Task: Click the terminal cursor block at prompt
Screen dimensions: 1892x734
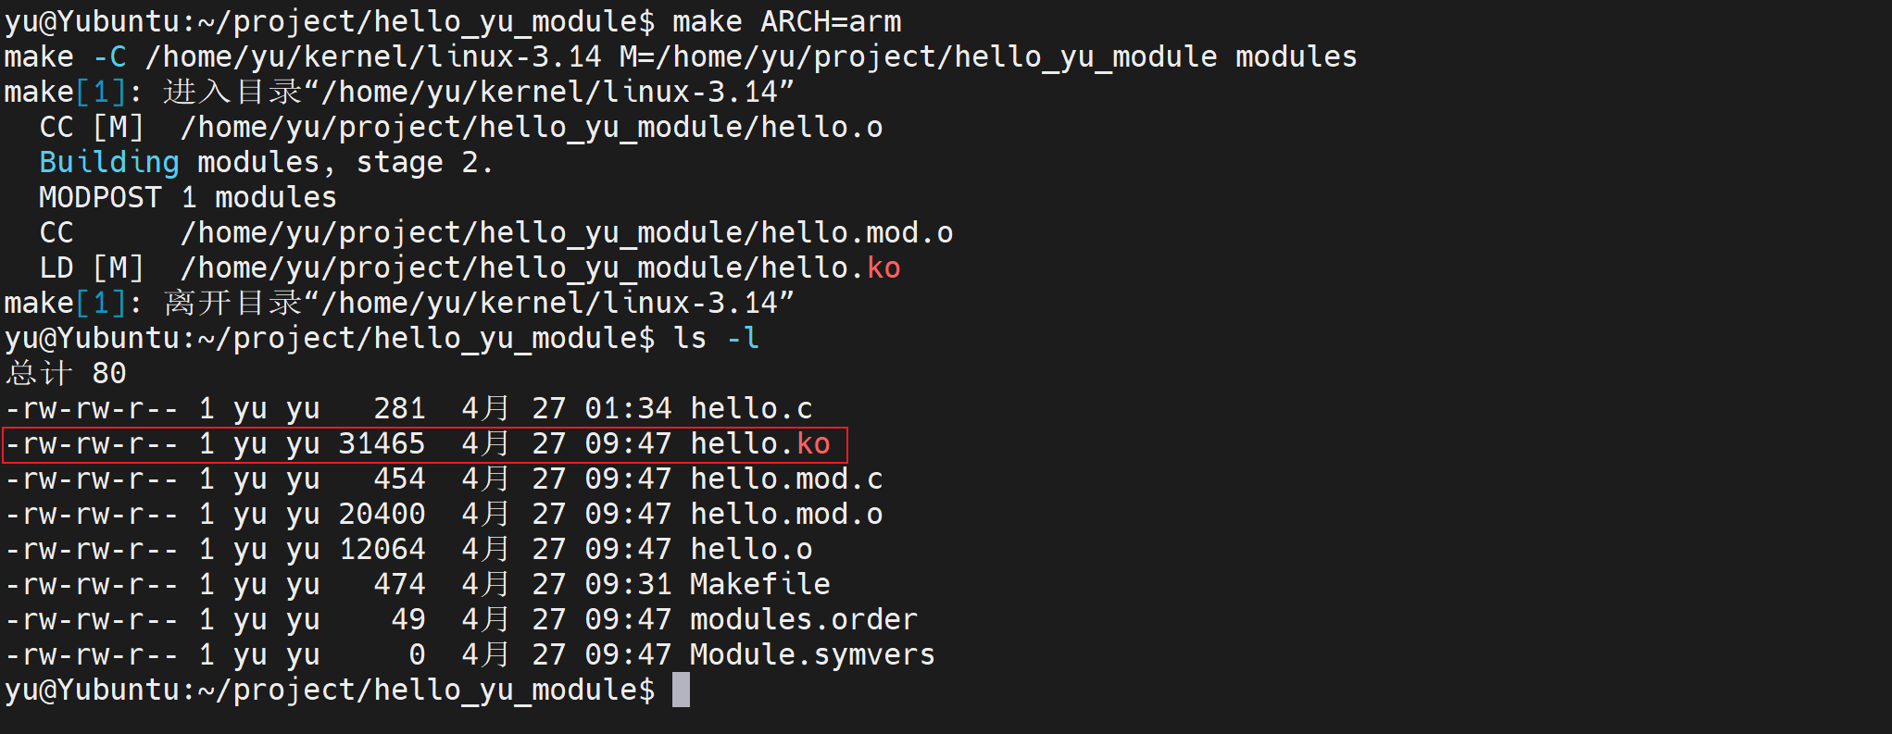Action: (x=681, y=690)
